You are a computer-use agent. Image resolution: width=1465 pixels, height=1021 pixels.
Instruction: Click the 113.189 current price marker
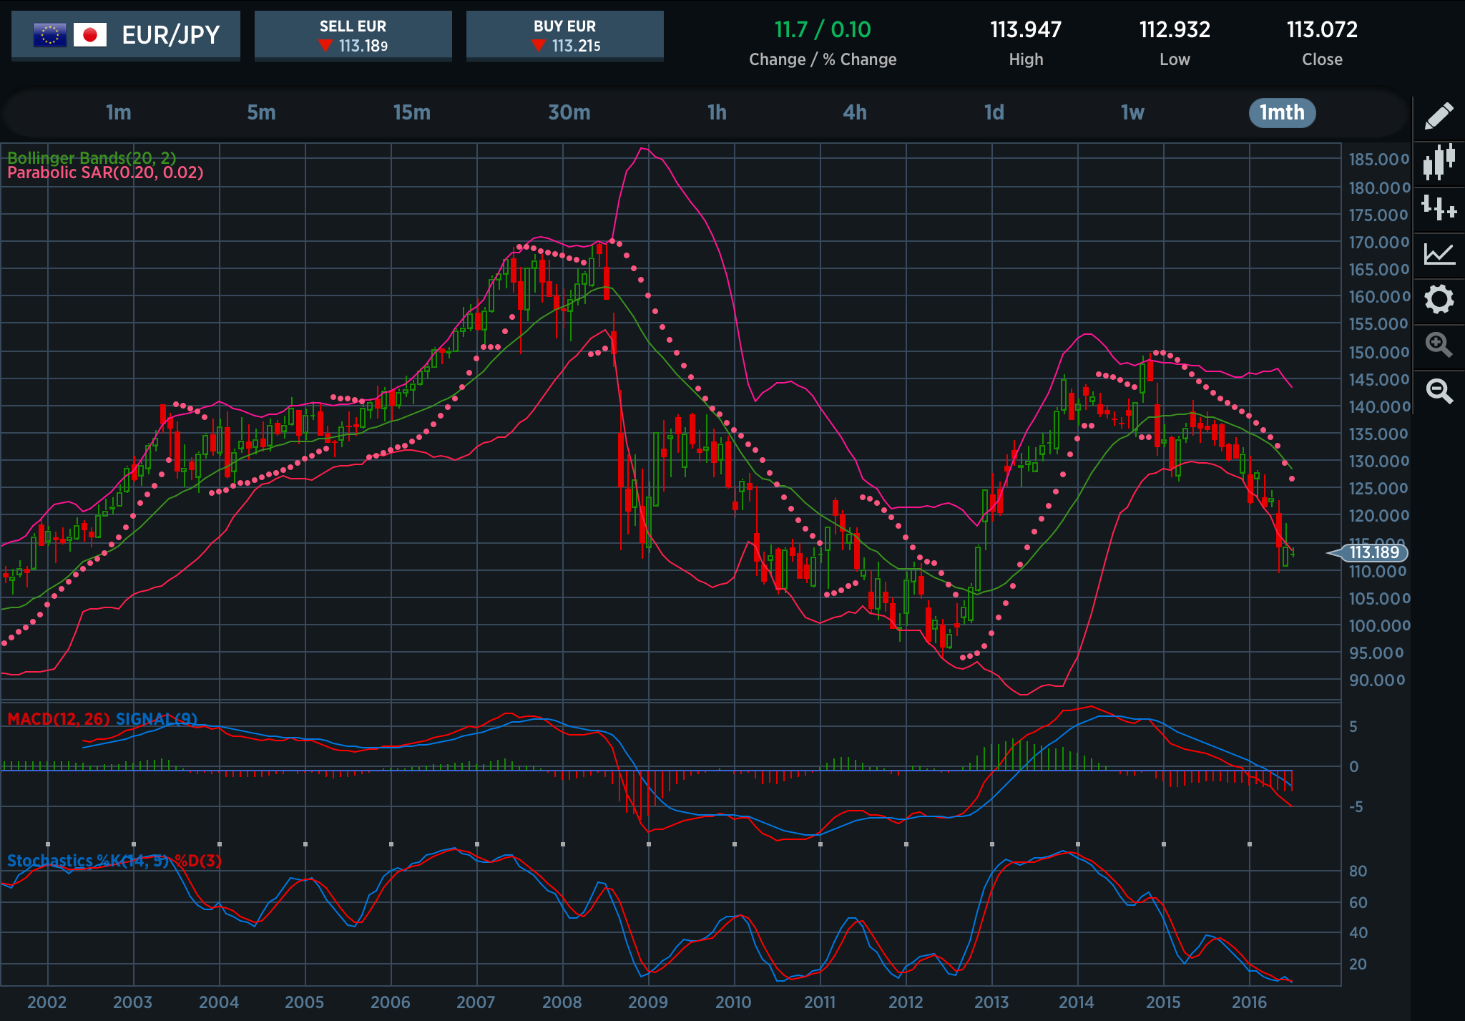(1368, 552)
